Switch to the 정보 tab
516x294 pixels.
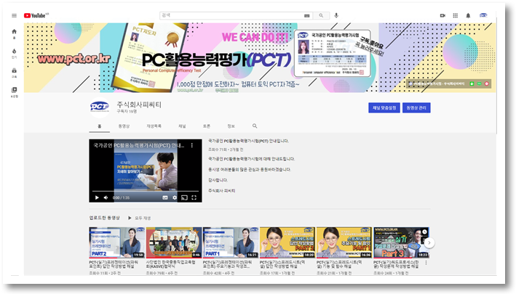click(231, 126)
